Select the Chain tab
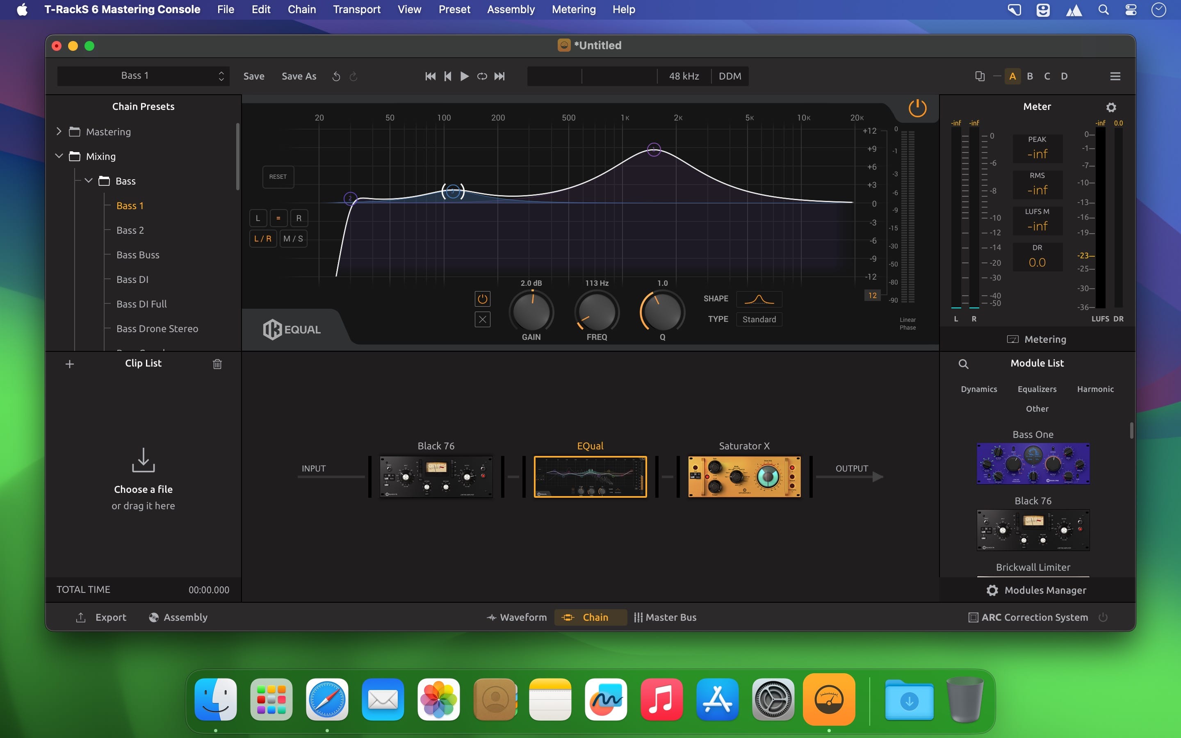 coord(590,617)
